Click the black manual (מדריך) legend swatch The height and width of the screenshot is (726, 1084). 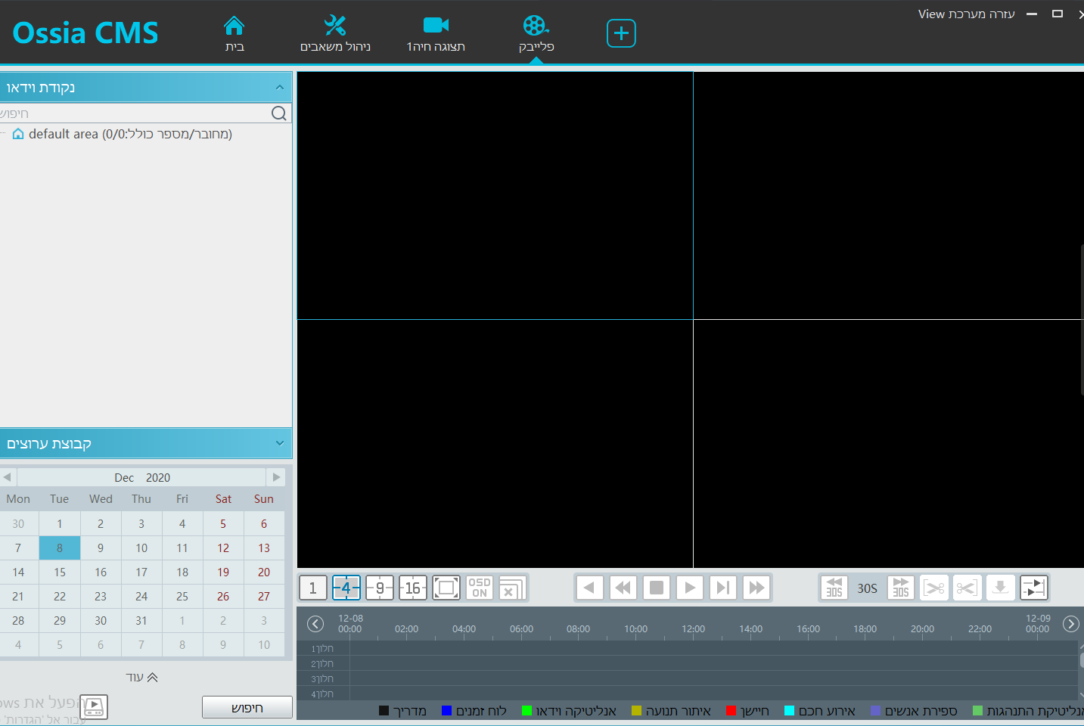[384, 711]
